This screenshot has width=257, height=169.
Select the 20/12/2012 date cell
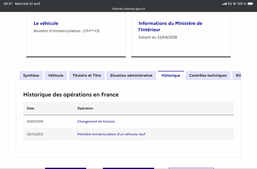[35, 134]
